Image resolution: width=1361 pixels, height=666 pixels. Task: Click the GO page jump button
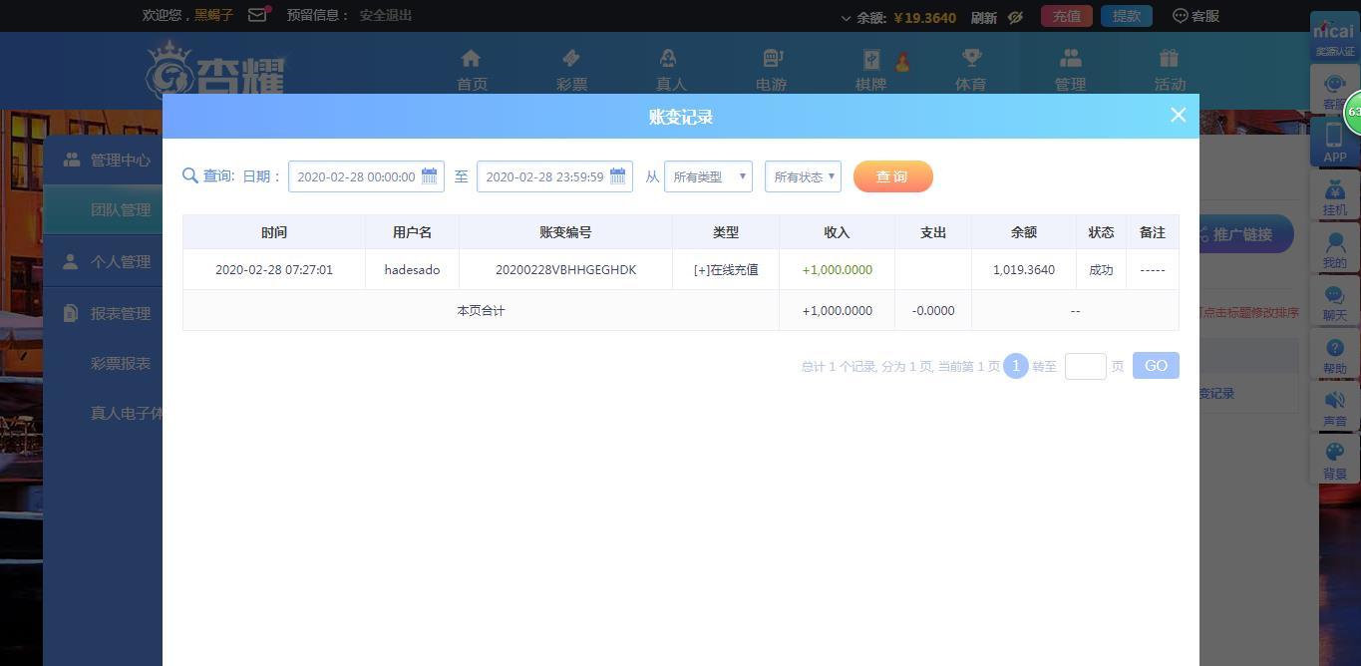click(1156, 366)
